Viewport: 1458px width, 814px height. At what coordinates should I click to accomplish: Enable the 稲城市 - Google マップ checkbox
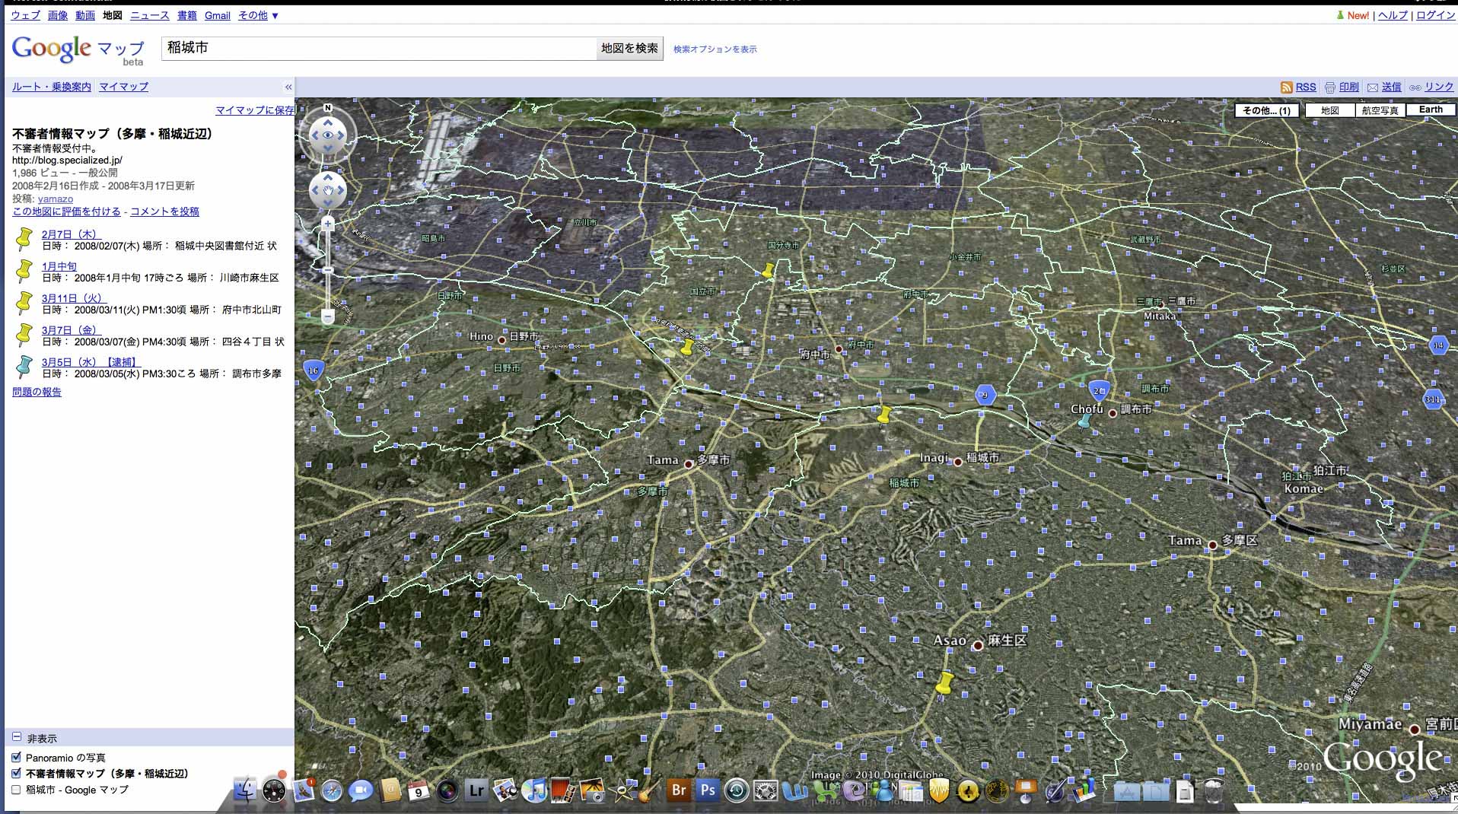click(x=16, y=790)
